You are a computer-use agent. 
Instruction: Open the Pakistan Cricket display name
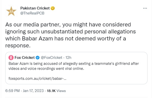35,8
